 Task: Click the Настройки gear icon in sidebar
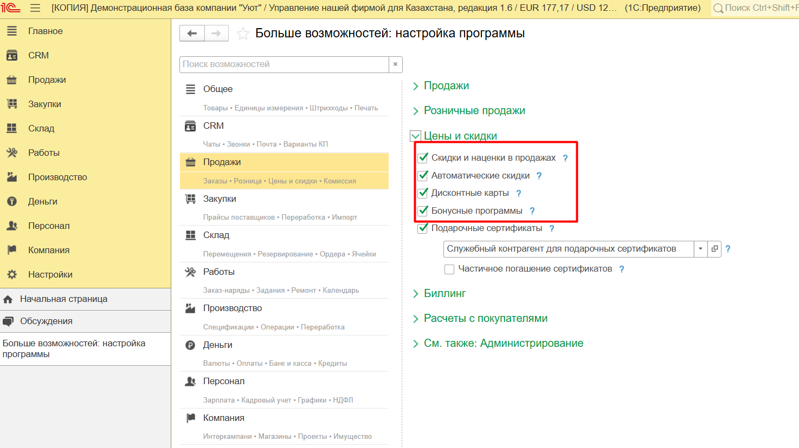pos(12,274)
